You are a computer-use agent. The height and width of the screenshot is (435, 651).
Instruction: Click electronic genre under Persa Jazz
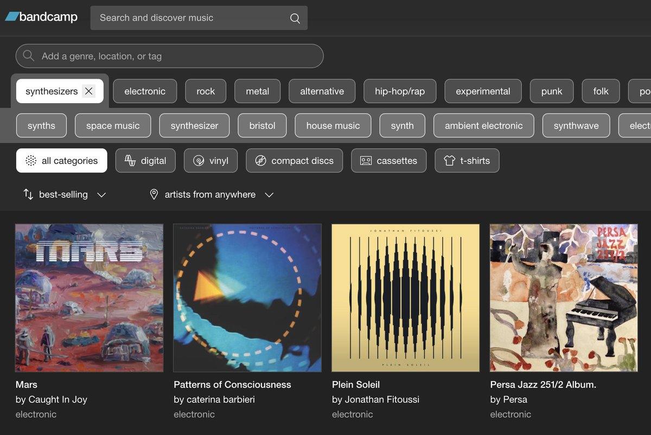point(510,414)
